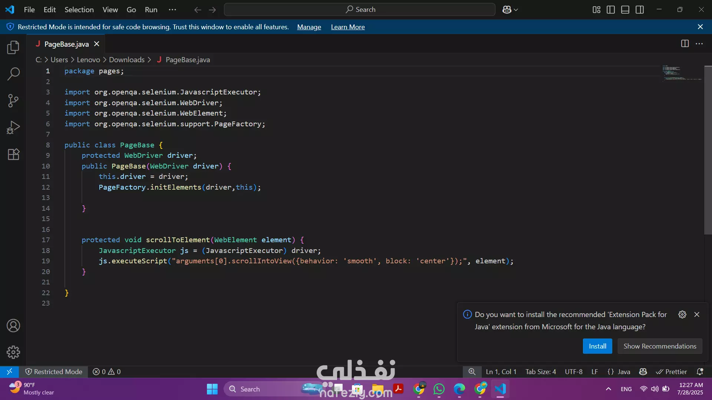Go back with the left arrow

click(198, 10)
